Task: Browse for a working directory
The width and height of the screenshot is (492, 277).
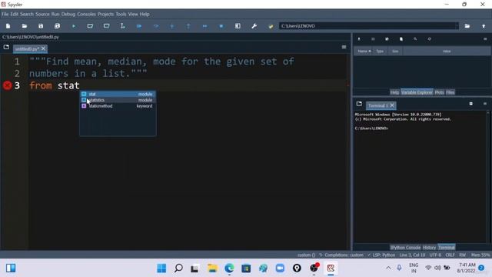Action: click(467, 26)
